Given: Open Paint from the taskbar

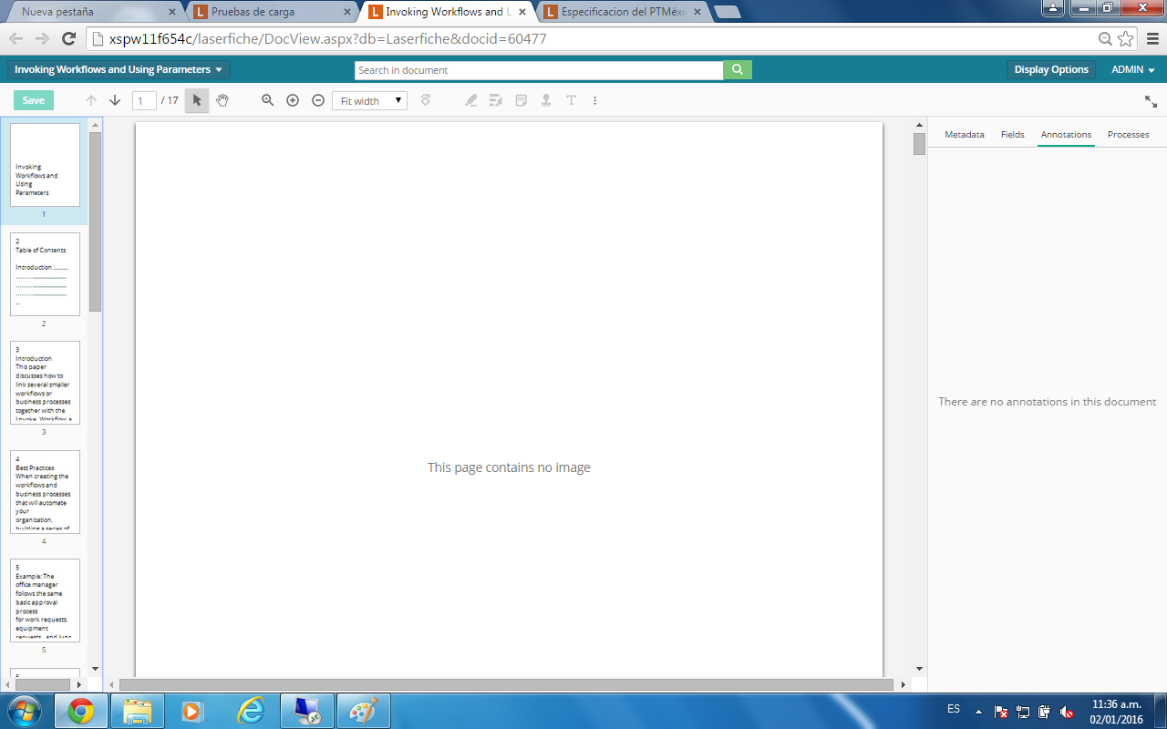Looking at the screenshot, I should coord(364,711).
